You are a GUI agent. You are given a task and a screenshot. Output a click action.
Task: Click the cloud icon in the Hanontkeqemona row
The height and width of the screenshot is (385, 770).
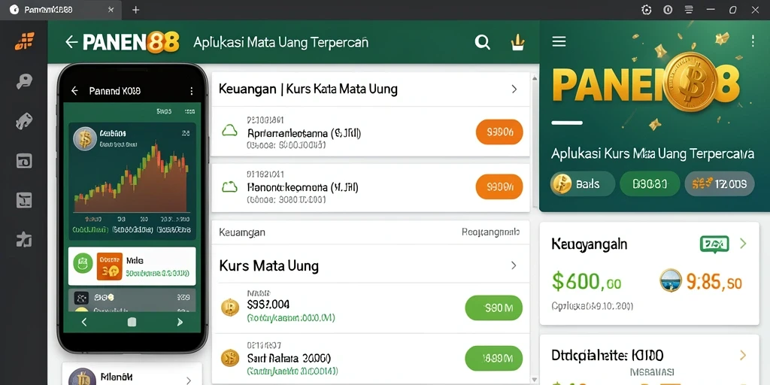click(230, 186)
